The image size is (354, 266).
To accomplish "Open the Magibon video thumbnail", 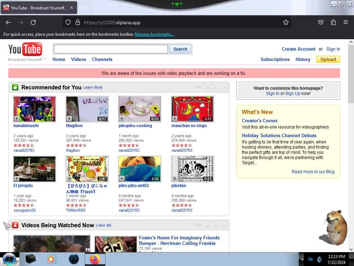I will (x=87, y=109).
